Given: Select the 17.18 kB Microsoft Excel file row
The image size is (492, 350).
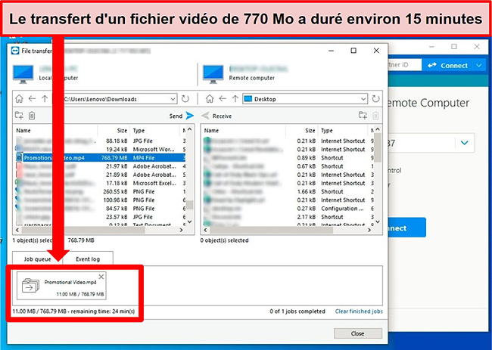Looking at the screenshot, I should (x=101, y=183).
